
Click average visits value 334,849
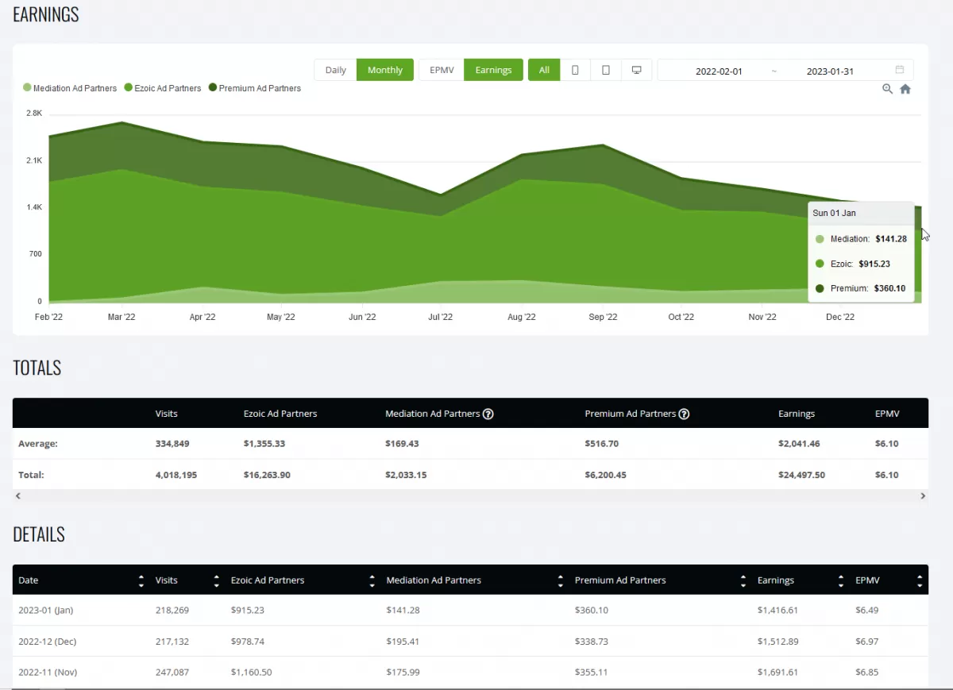click(x=172, y=443)
